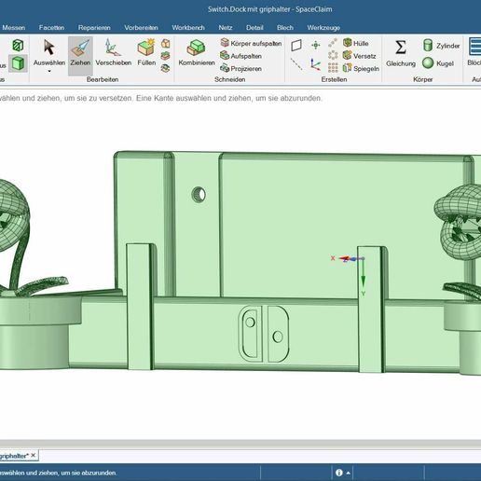The image size is (481, 481).
Task: Open the Facetten ribbon tab
Action: (x=51, y=28)
